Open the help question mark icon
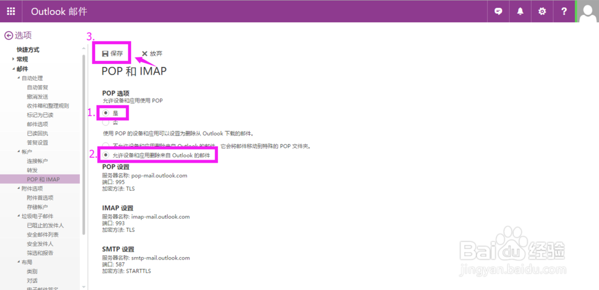 (x=564, y=11)
